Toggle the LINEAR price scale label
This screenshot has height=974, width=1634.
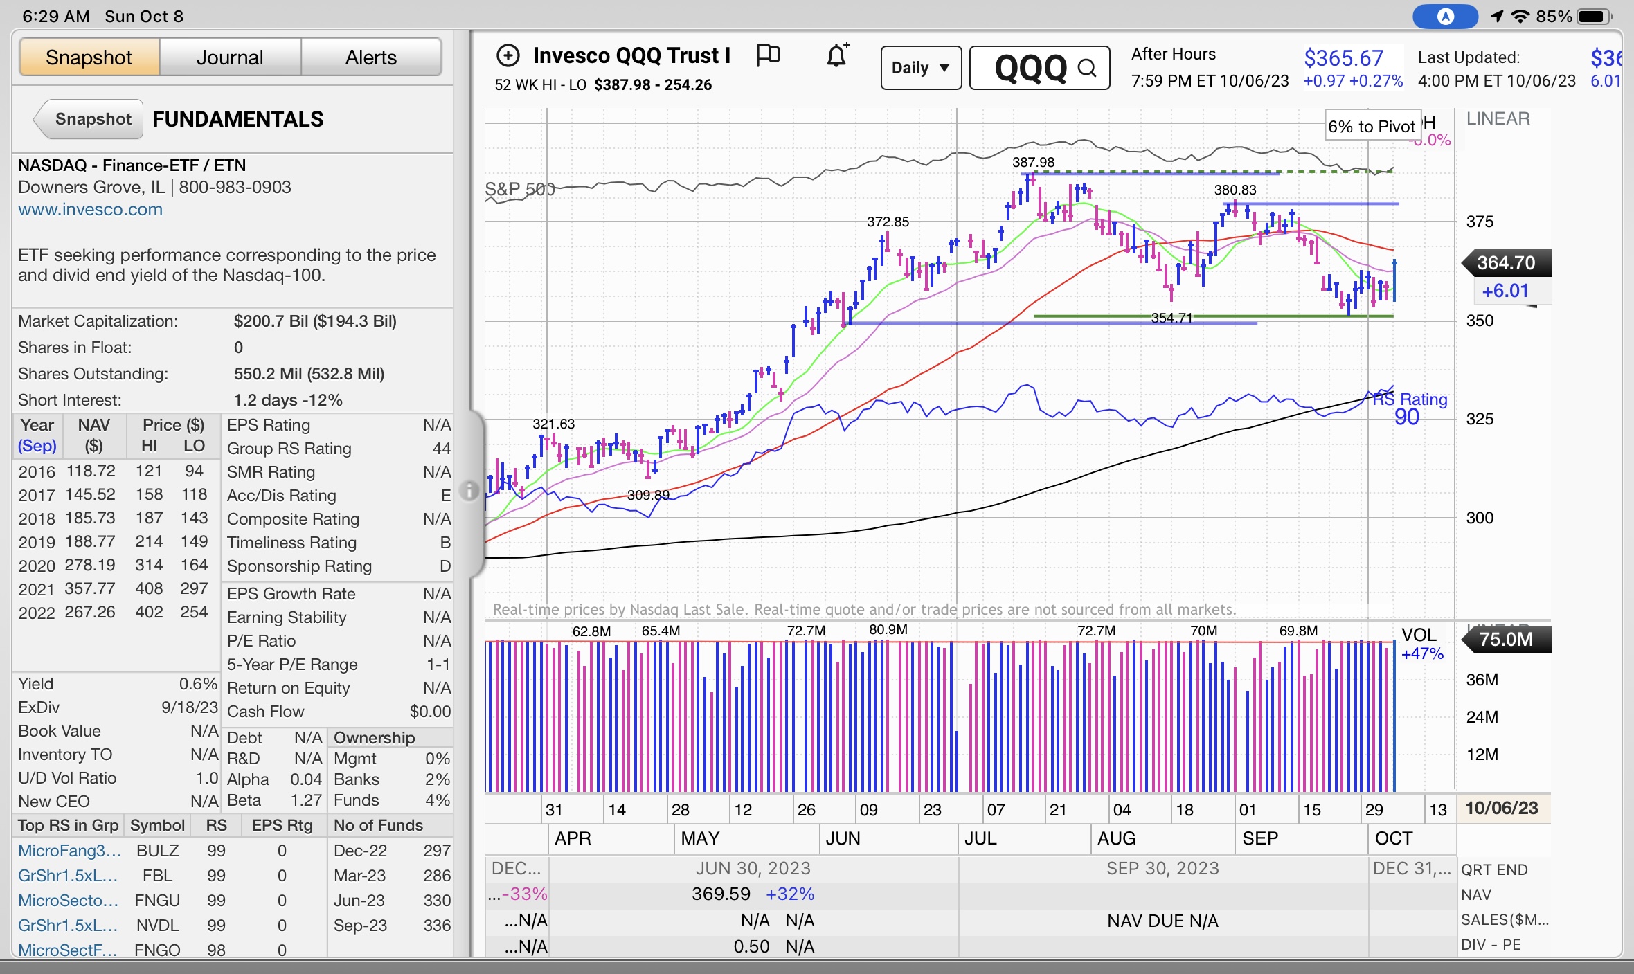(x=1498, y=118)
